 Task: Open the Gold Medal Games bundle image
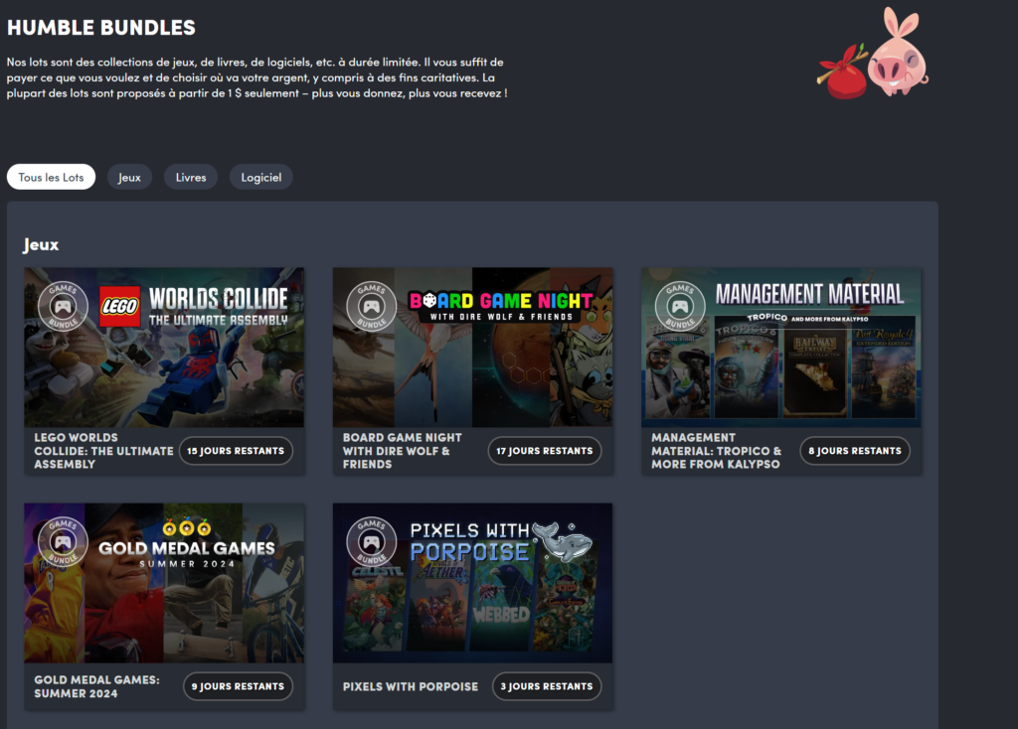pos(164,583)
